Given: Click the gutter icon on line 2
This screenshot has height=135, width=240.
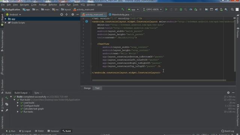Looking at the screenshot, I should tap(87, 21).
